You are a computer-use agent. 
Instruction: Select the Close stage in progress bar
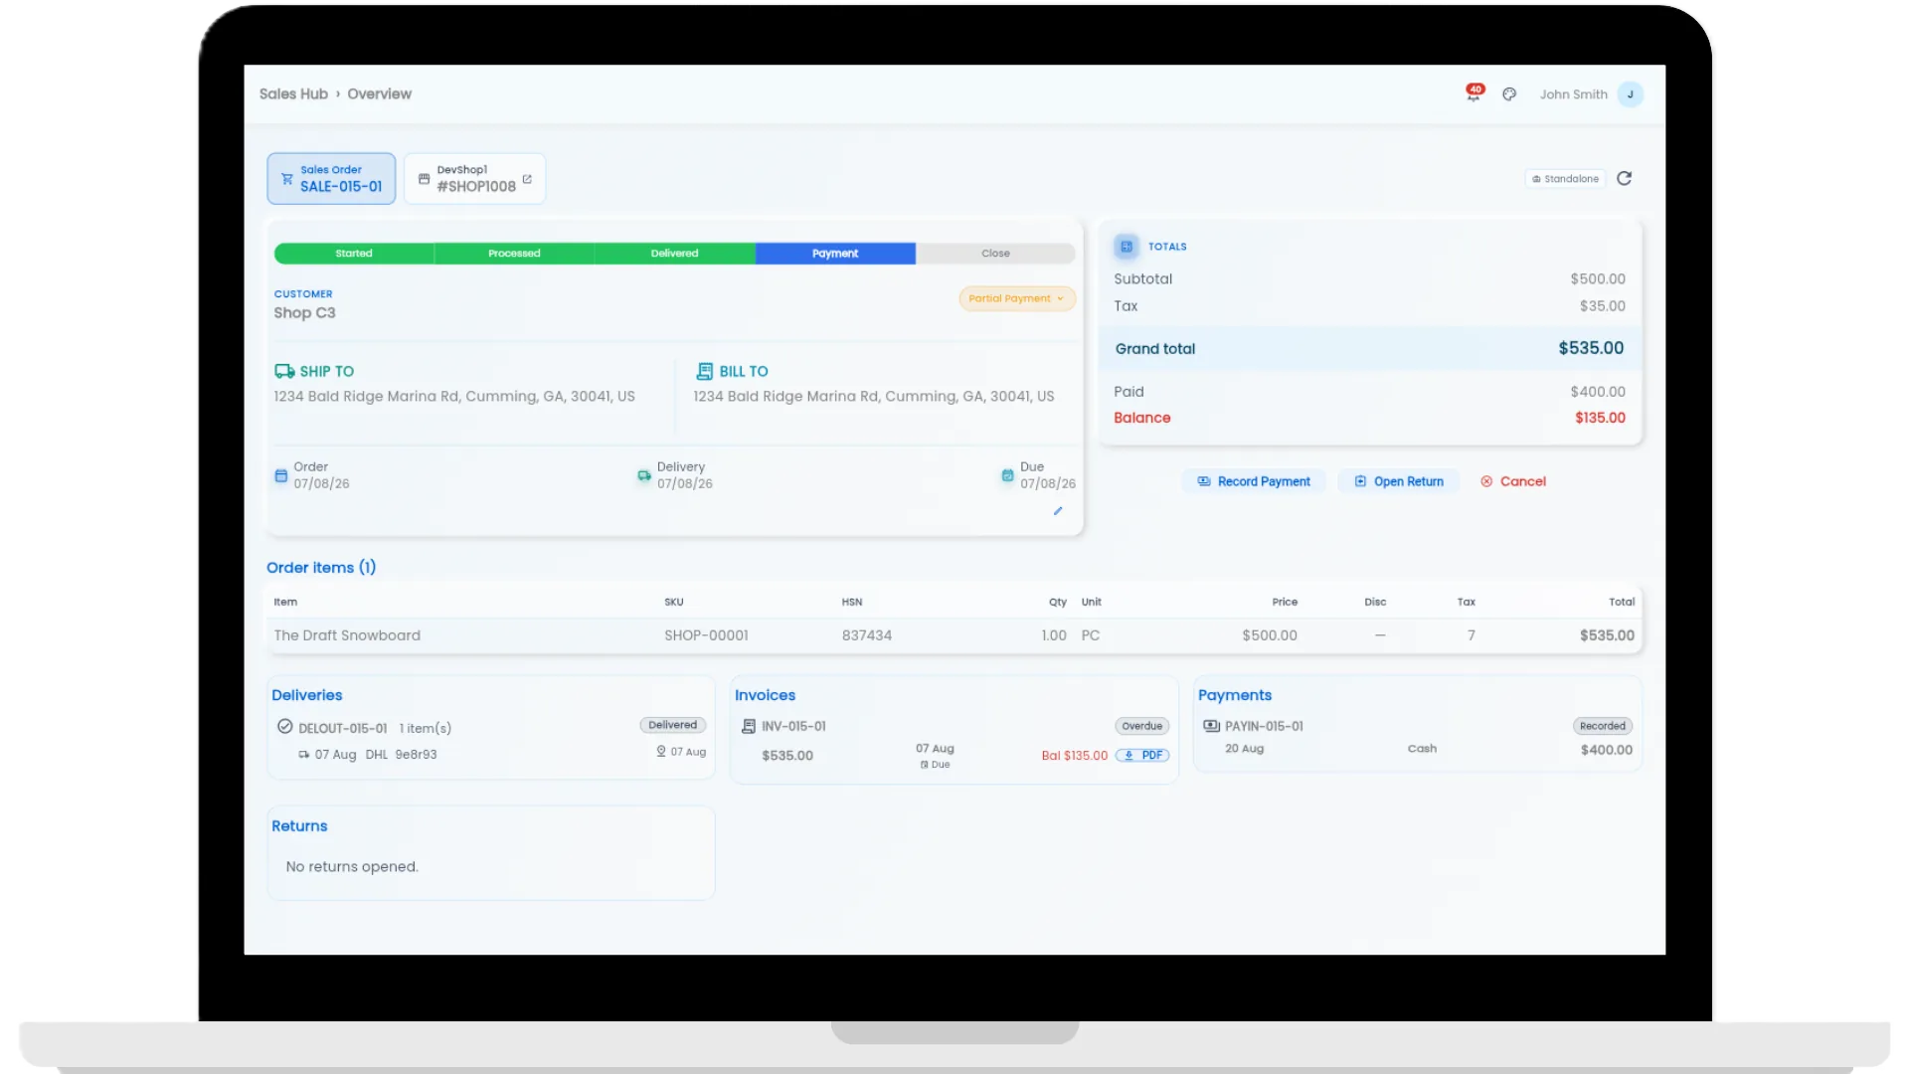tap(995, 254)
